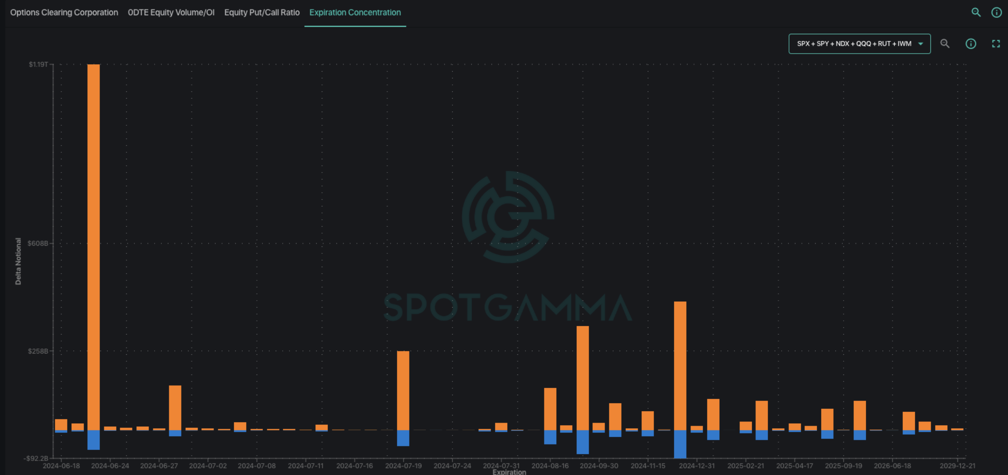Click the top-right page info icon

996,12
